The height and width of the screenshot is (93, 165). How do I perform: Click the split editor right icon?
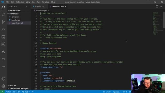157,6
